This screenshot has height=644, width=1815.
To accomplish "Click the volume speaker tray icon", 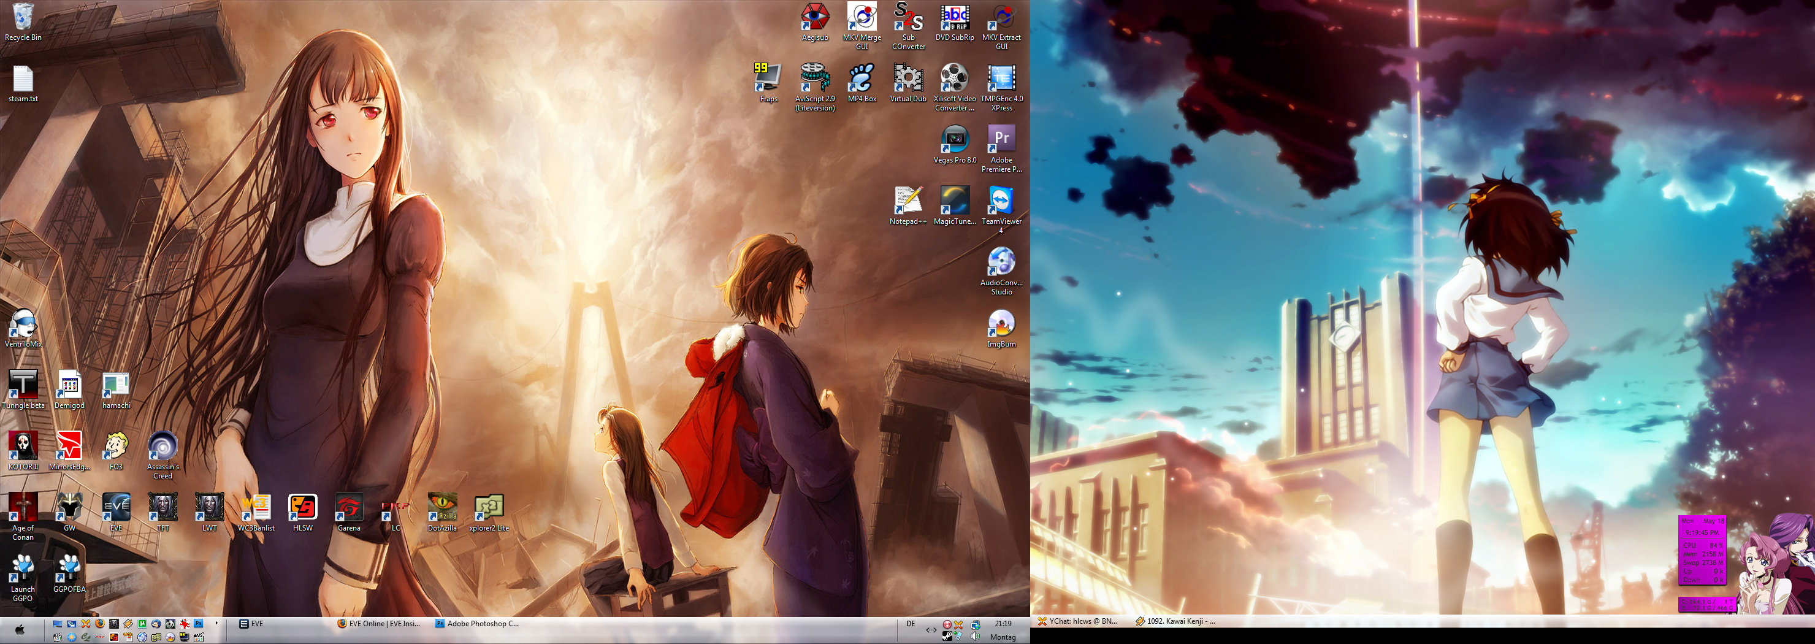I will tap(975, 636).
